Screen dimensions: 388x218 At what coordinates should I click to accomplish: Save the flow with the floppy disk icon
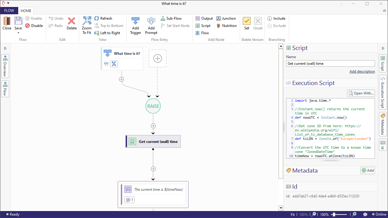point(18,21)
